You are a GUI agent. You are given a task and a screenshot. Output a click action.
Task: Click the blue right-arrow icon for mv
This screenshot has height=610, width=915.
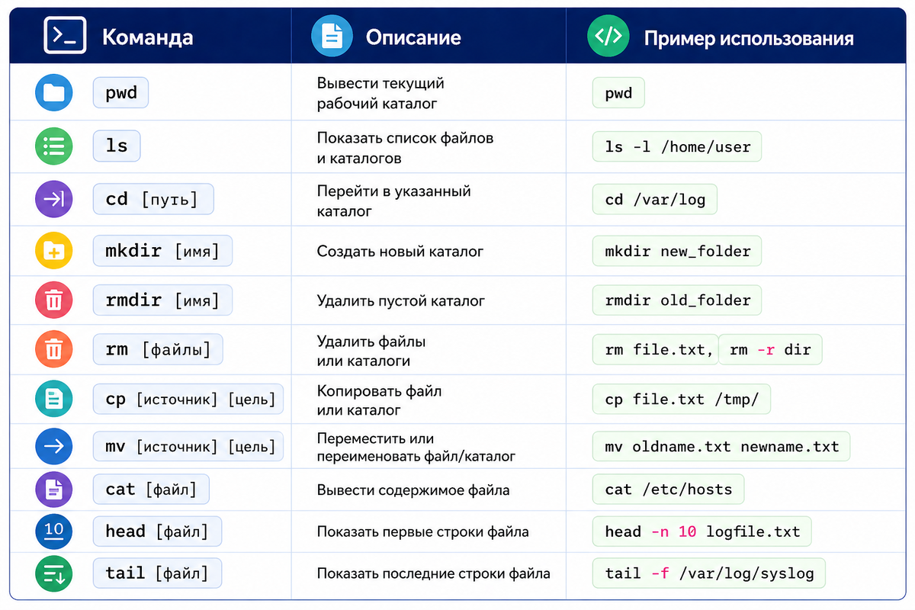[x=54, y=447]
